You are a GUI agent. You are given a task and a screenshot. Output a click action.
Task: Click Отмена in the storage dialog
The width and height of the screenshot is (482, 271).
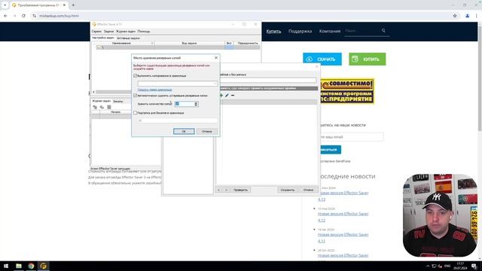(x=207, y=131)
